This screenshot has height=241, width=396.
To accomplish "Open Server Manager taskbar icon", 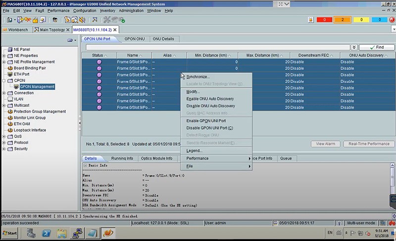I will (x=31, y=233).
